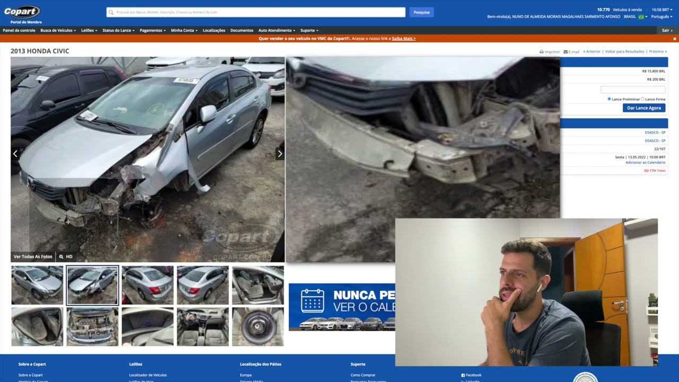Click the bid amount input field
Viewport: 679px width, 382px height.
click(x=633, y=90)
